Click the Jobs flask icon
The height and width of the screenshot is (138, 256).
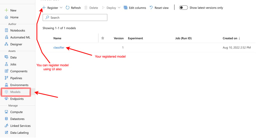6,64
